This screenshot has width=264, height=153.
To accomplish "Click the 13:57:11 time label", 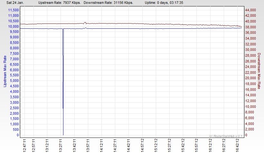I will pyautogui.click(x=88, y=145).
